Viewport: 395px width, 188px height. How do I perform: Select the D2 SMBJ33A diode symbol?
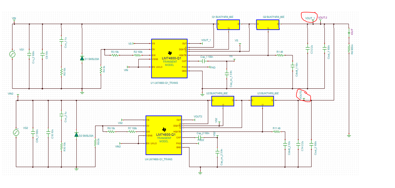[76, 135]
